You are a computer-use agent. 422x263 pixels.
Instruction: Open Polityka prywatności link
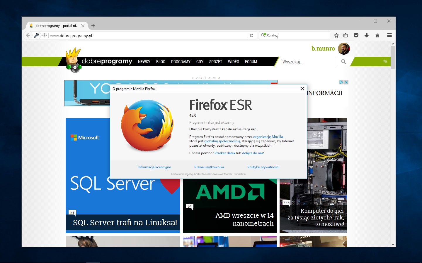point(263,167)
